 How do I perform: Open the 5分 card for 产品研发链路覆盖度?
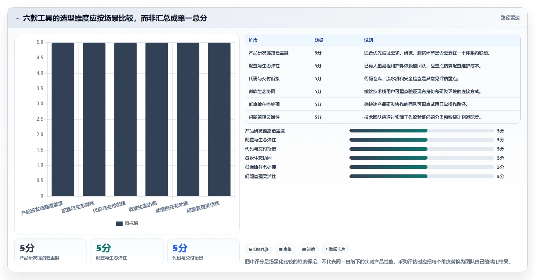[50, 252]
